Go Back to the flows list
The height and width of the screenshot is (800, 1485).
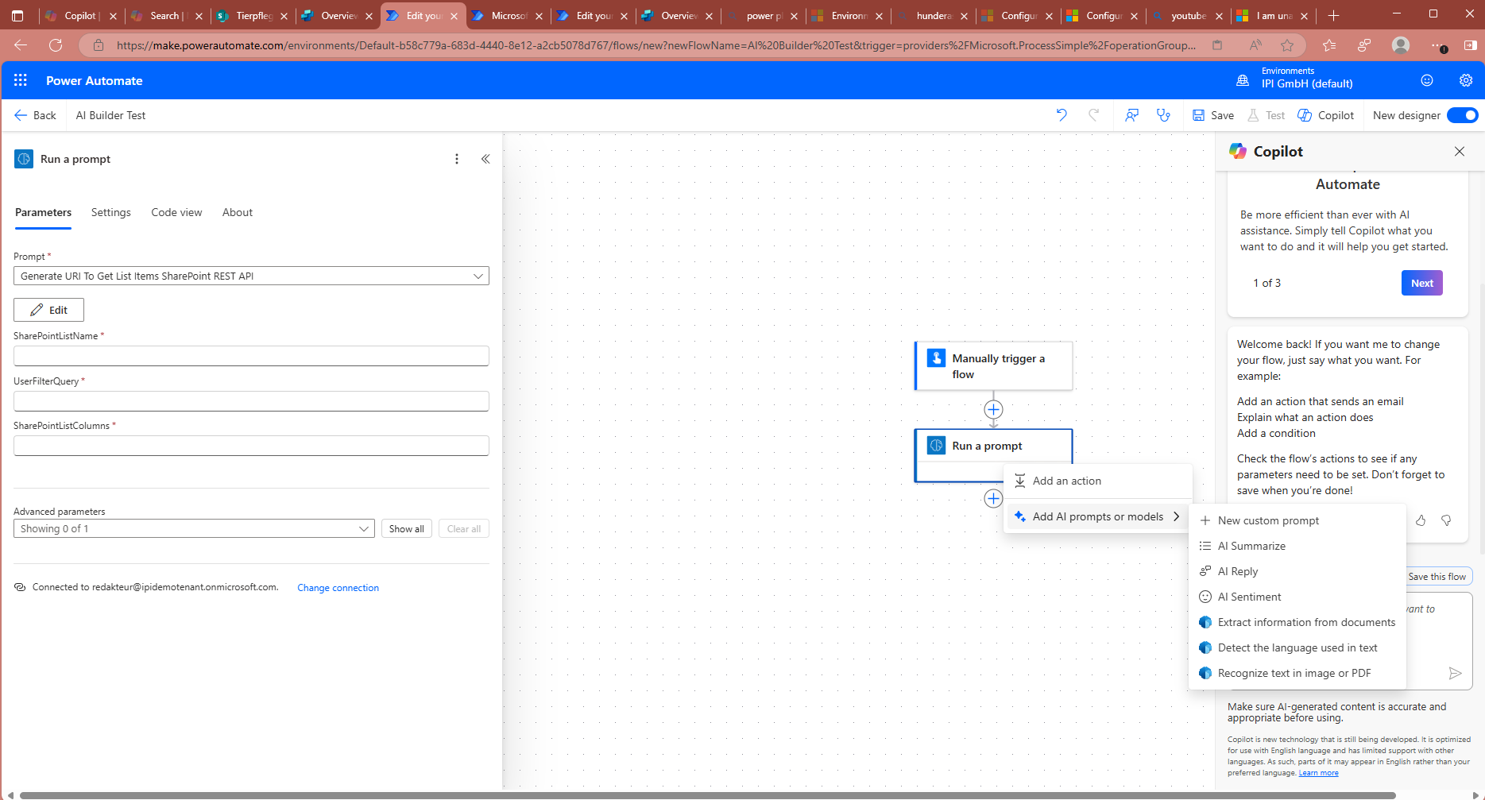(x=35, y=115)
